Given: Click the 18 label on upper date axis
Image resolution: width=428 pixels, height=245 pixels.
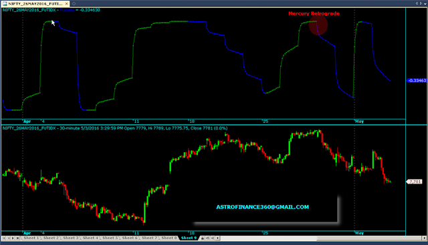Looking at the screenshot, I should 192,121.
